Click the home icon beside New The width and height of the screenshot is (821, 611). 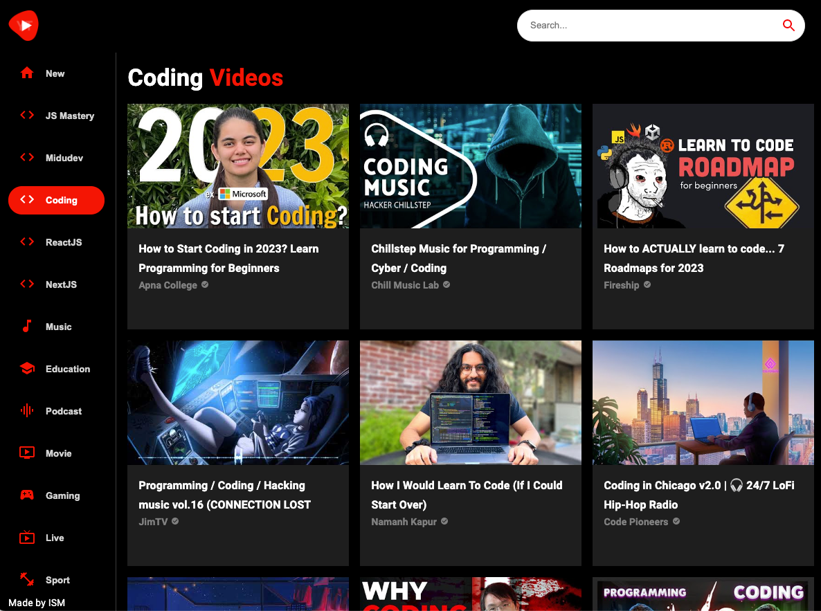coord(27,73)
